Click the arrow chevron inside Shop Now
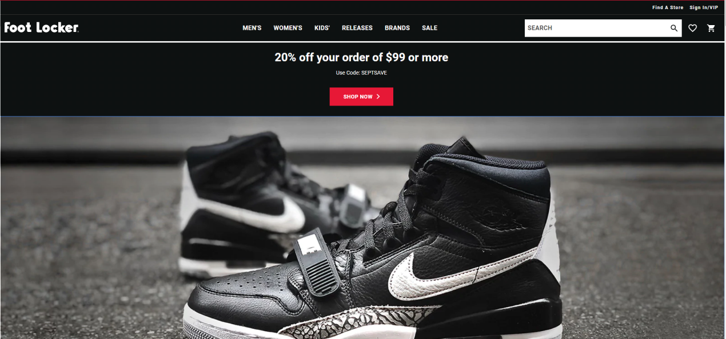Screen dimensions: 726x339 point(378,96)
